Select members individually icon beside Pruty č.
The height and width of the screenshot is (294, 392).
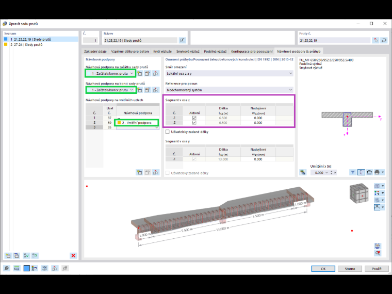(x=375, y=40)
